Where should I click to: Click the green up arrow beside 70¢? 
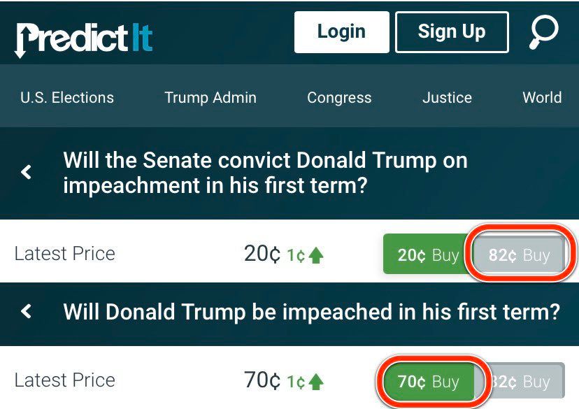pyautogui.click(x=316, y=382)
